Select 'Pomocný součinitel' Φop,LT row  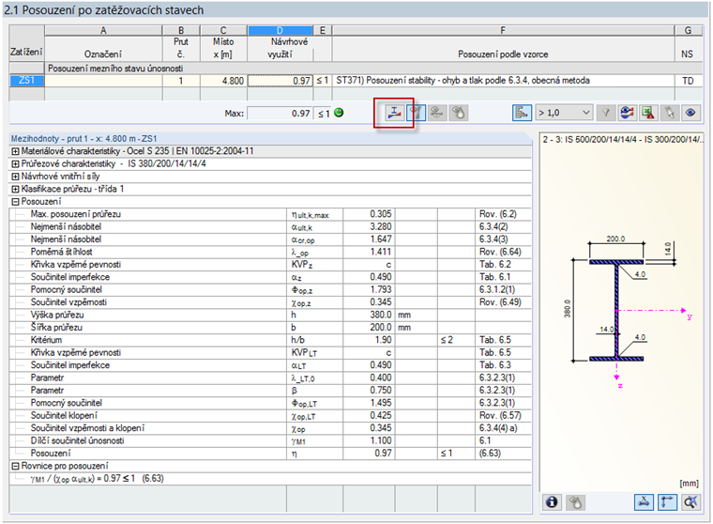270,404
